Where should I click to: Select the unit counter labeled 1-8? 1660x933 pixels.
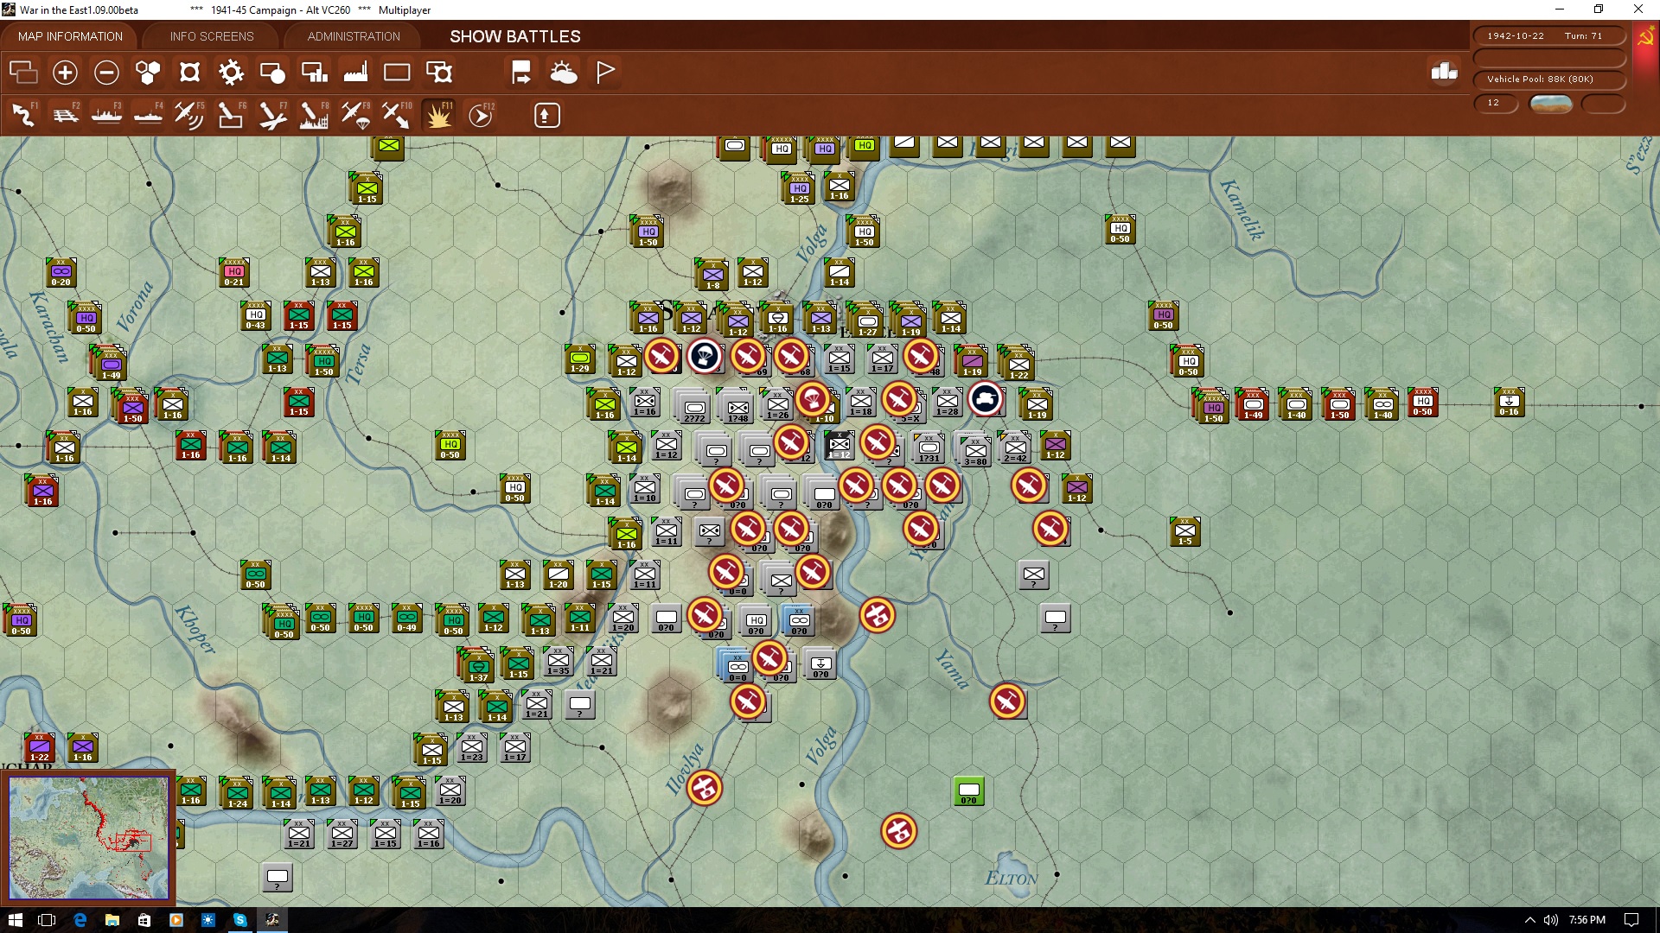(713, 275)
